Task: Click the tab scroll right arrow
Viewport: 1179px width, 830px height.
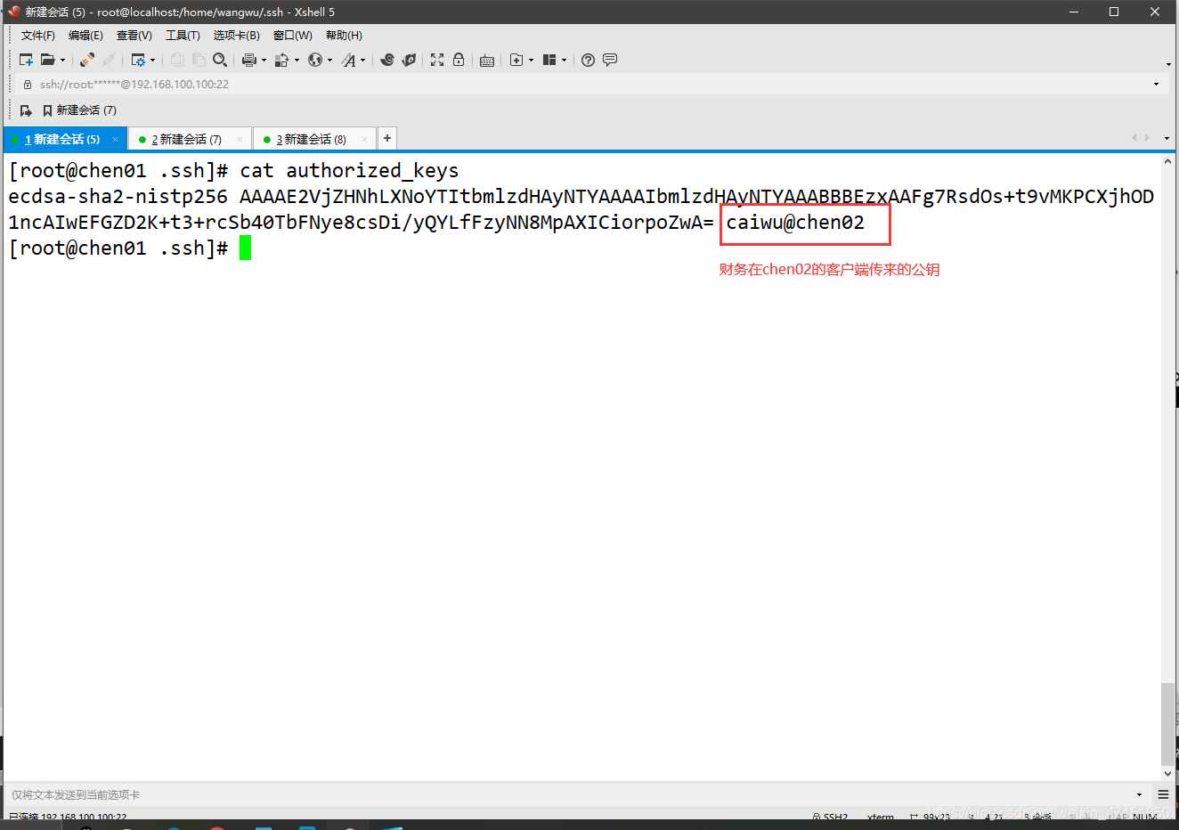Action: pos(1147,138)
